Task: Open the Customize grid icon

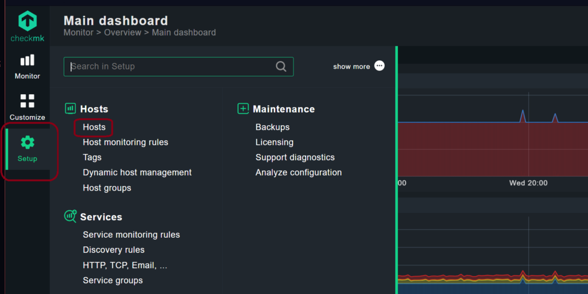Action: [x=28, y=101]
